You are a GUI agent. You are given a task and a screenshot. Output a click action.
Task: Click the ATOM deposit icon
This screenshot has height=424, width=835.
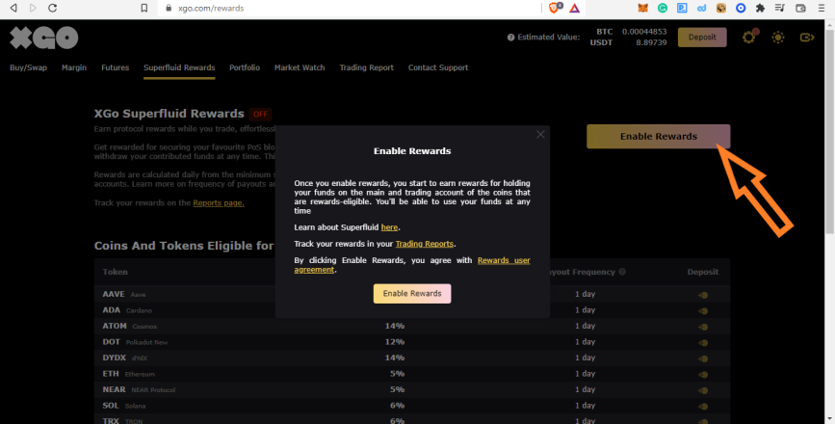click(x=703, y=327)
